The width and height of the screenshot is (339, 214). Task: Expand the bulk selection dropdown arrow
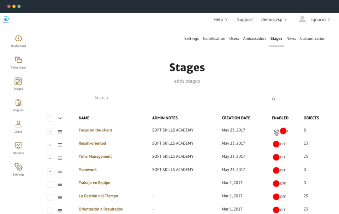click(60, 118)
